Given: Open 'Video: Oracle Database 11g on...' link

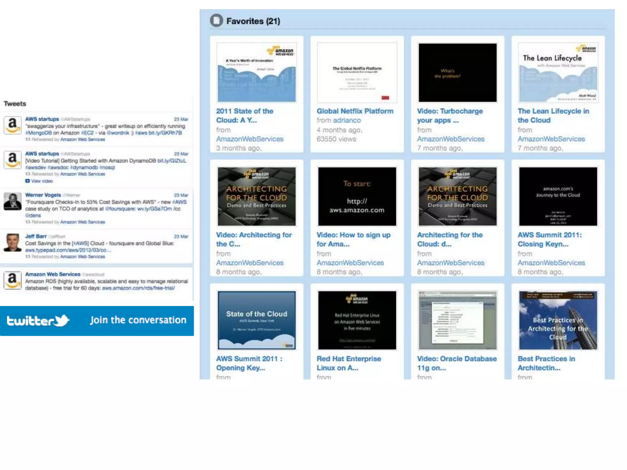Looking at the screenshot, I should pos(457,363).
